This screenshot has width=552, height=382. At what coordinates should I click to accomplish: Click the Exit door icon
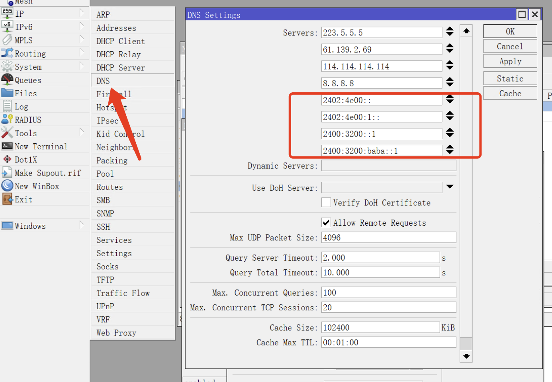coord(7,199)
